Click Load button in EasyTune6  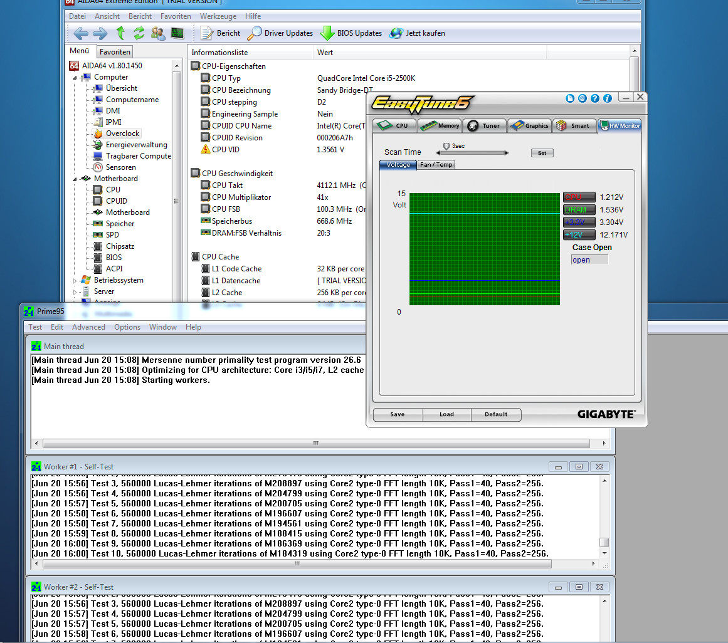pyautogui.click(x=446, y=414)
